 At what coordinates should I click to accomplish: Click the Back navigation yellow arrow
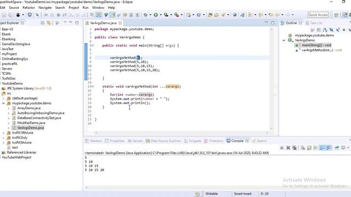coord(278,15)
